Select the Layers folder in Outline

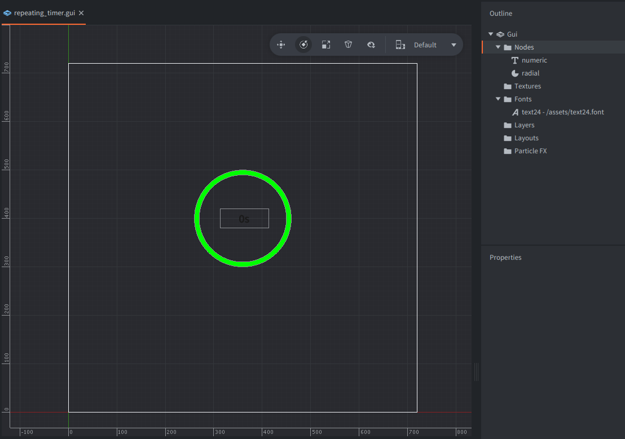(x=524, y=125)
